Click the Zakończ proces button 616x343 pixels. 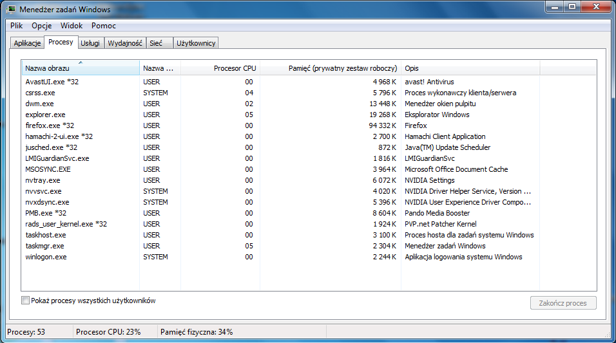tap(563, 303)
